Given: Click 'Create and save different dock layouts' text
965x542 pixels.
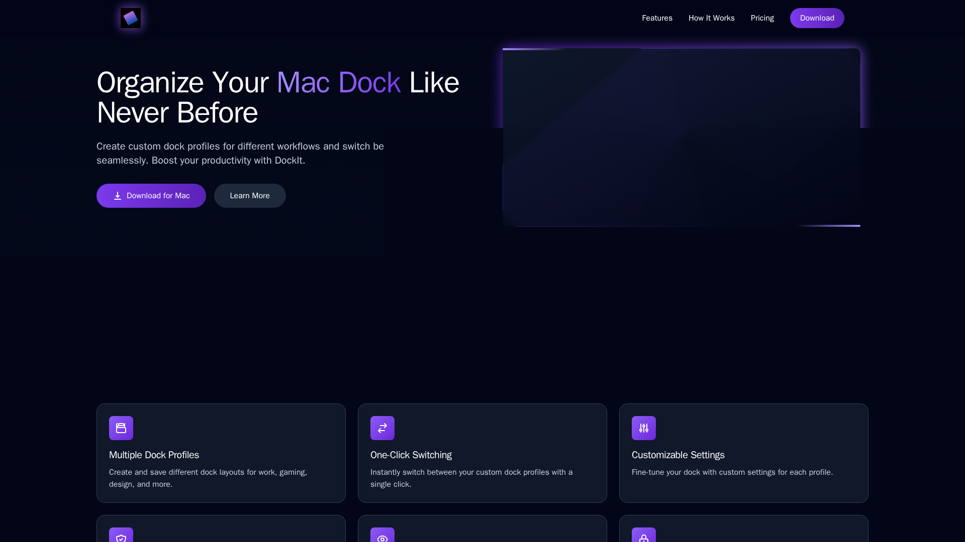Looking at the screenshot, I should coord(208,478).
